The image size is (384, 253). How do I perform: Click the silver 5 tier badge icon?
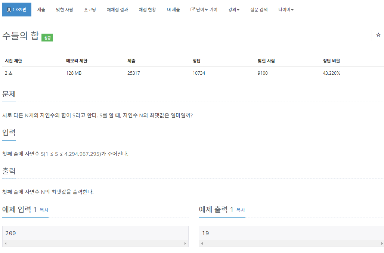pos(9,10)
